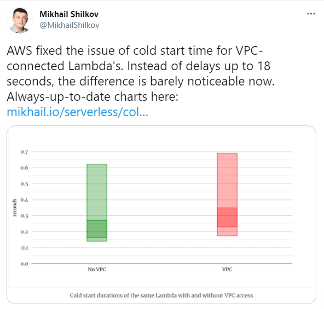Click the light green upper section of the No VPC bar
The width and height of the screenshot is (324, 309).
click(x=97, y=192)
